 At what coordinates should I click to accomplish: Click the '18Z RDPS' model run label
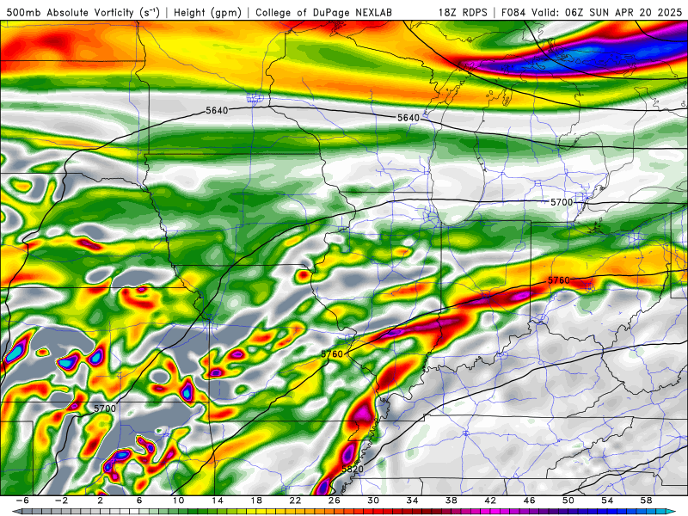[463, 12]
